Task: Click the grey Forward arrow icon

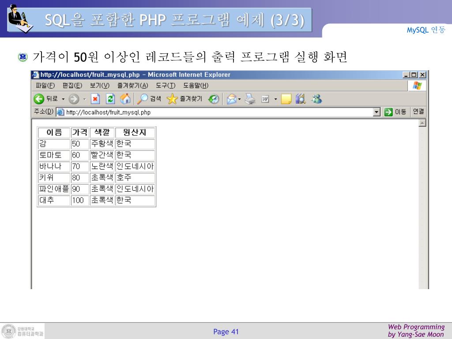Action: (x=74, y=99)
